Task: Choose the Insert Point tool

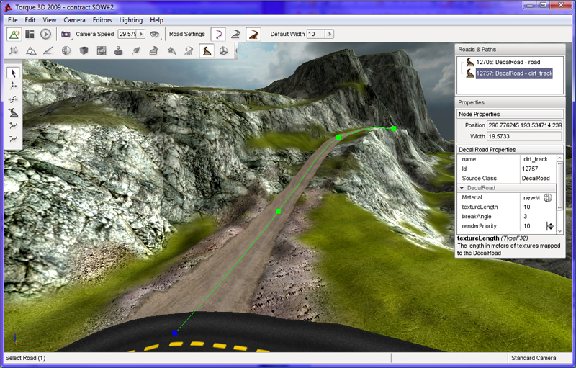Action: pos(14,125)
